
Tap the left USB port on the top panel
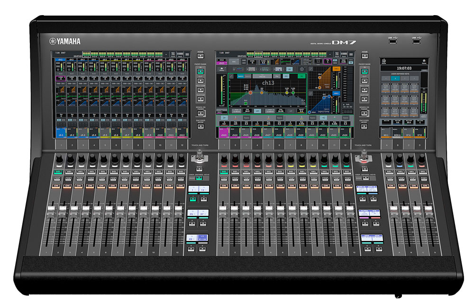(392, 41)
